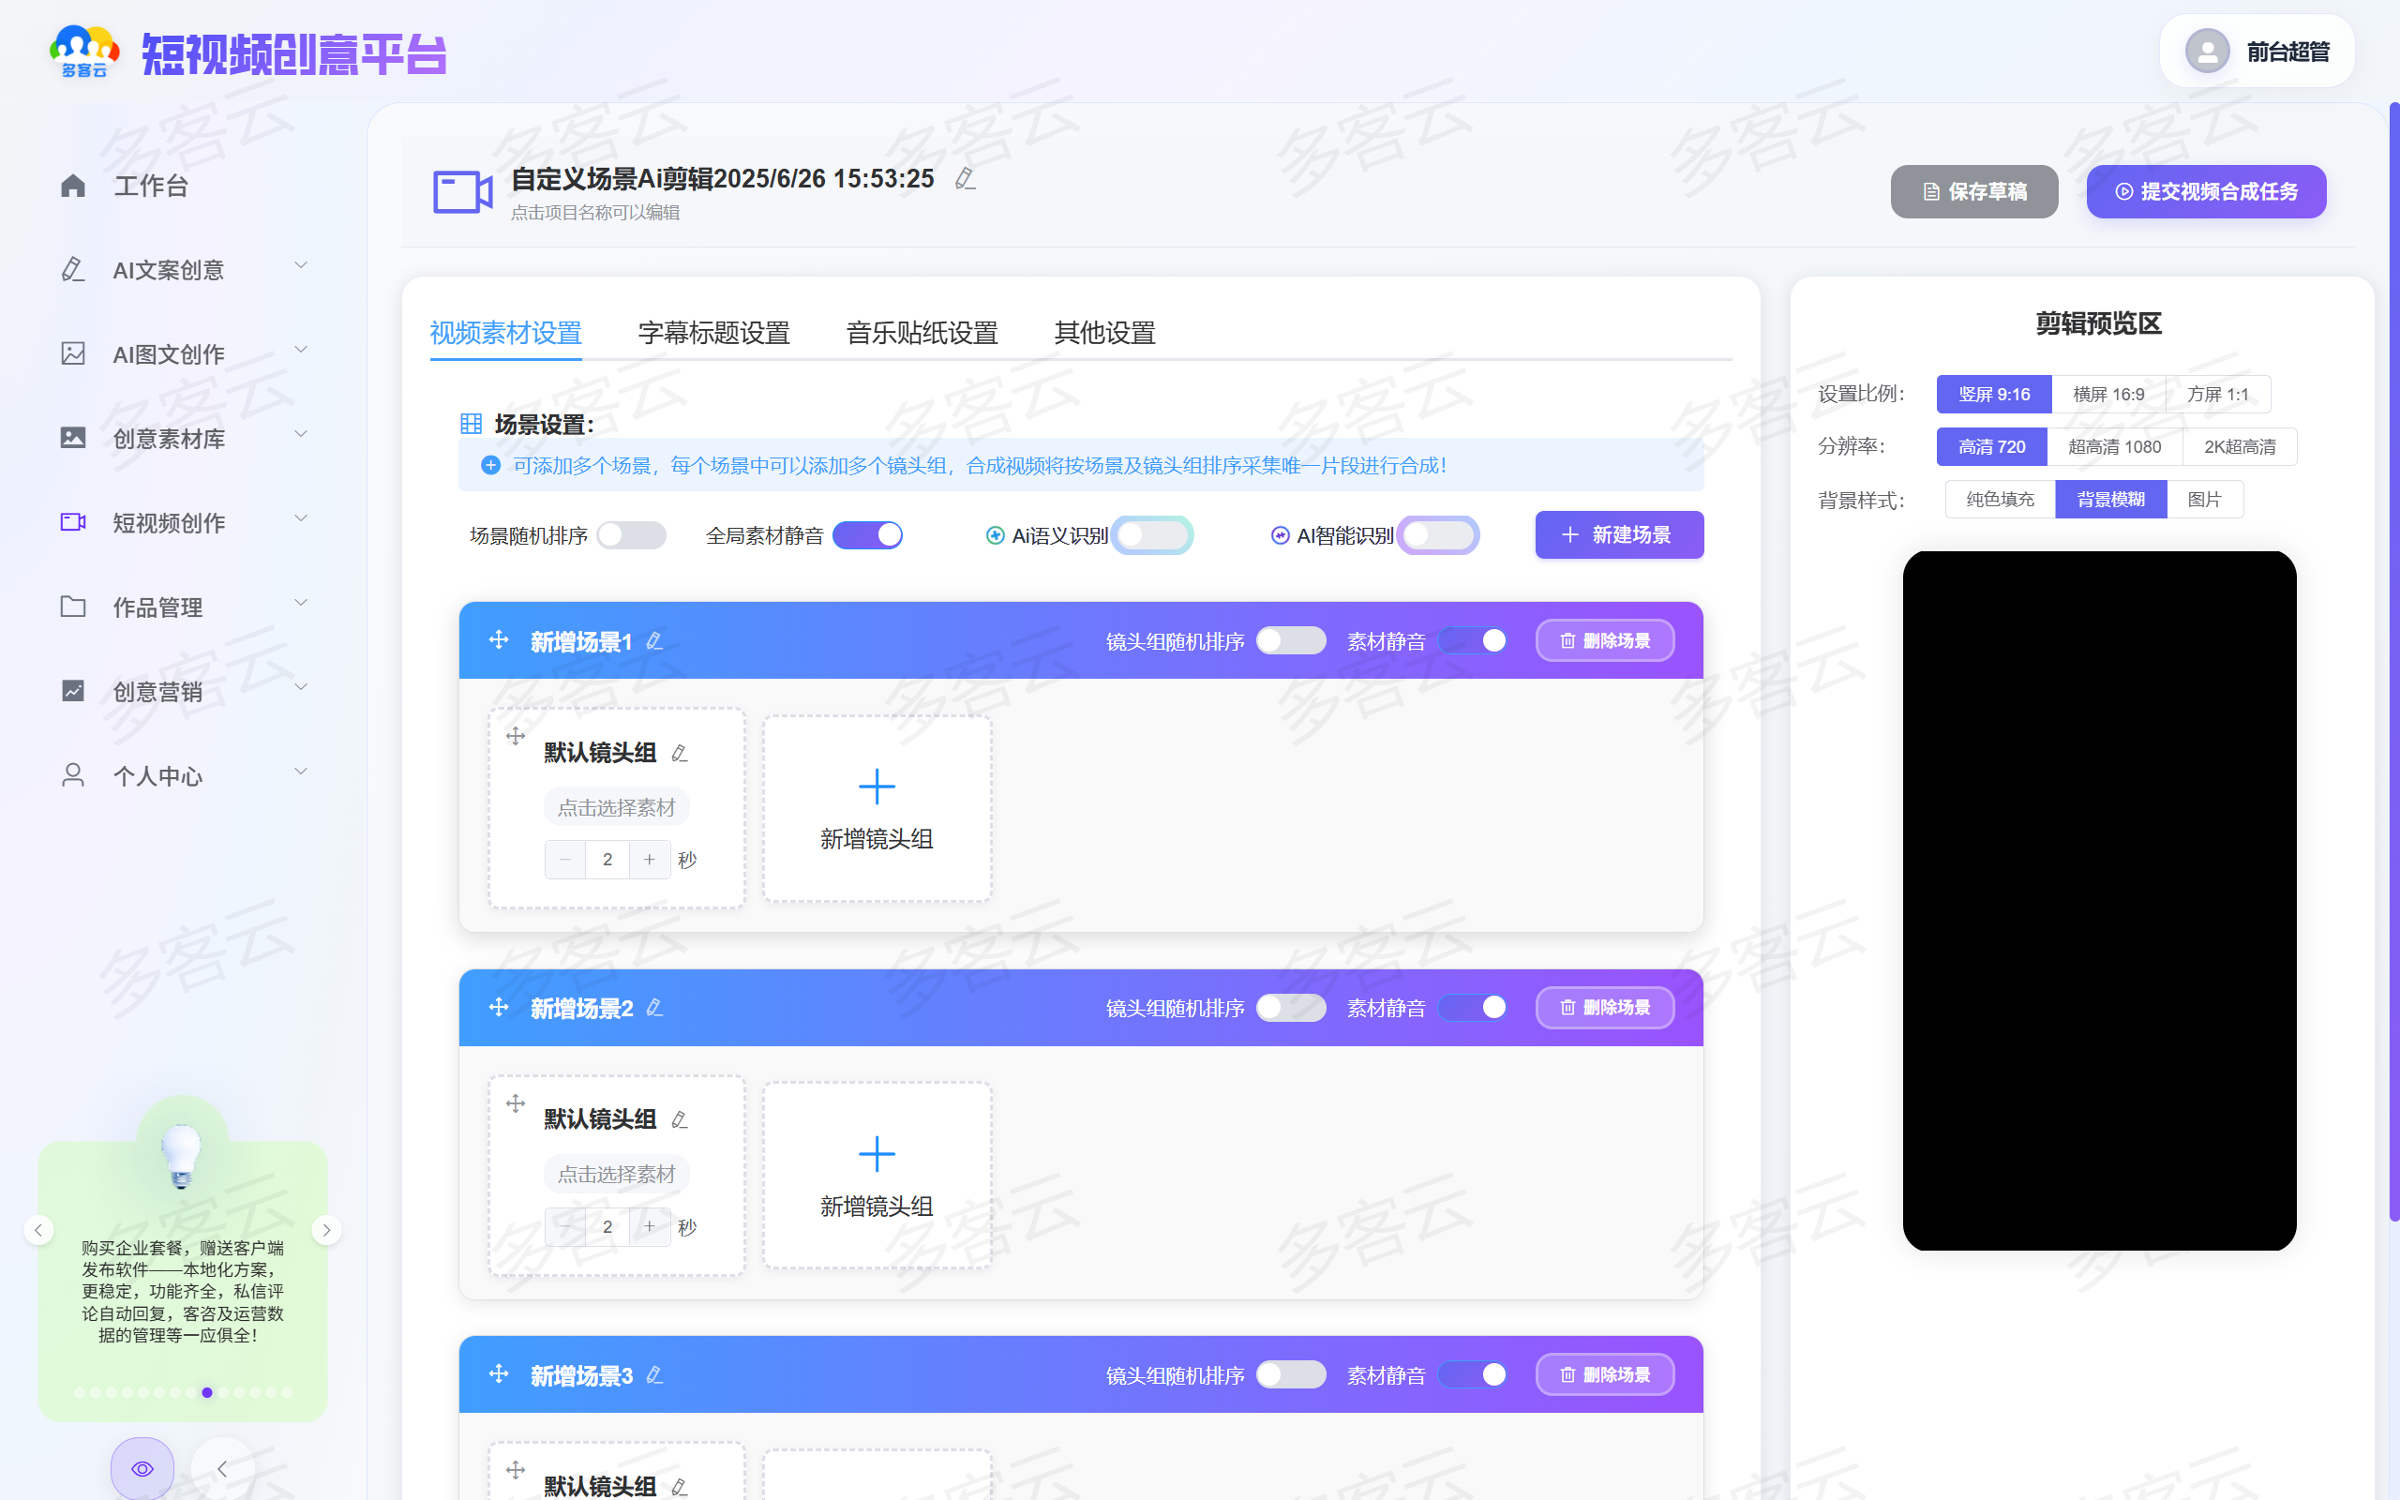Toggle the Ai语义识别 switch
The height and width of the screenshot is (1500, 2400).
click(x=1150, y=535)
